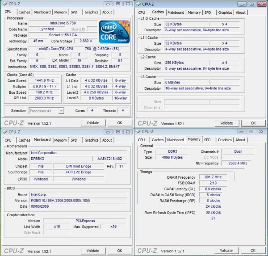
Task: Open Graphics tab in Caches window
Action: click(x=225, y=13)
